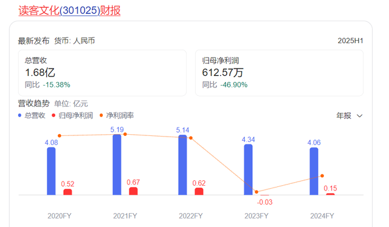Viewport: 389px width, 227px height.
Task: Click the 2021FY red profit bar 0.67
Action: point(133,191)
